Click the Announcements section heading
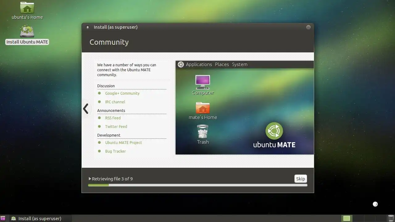 click(x=111, y=111)
